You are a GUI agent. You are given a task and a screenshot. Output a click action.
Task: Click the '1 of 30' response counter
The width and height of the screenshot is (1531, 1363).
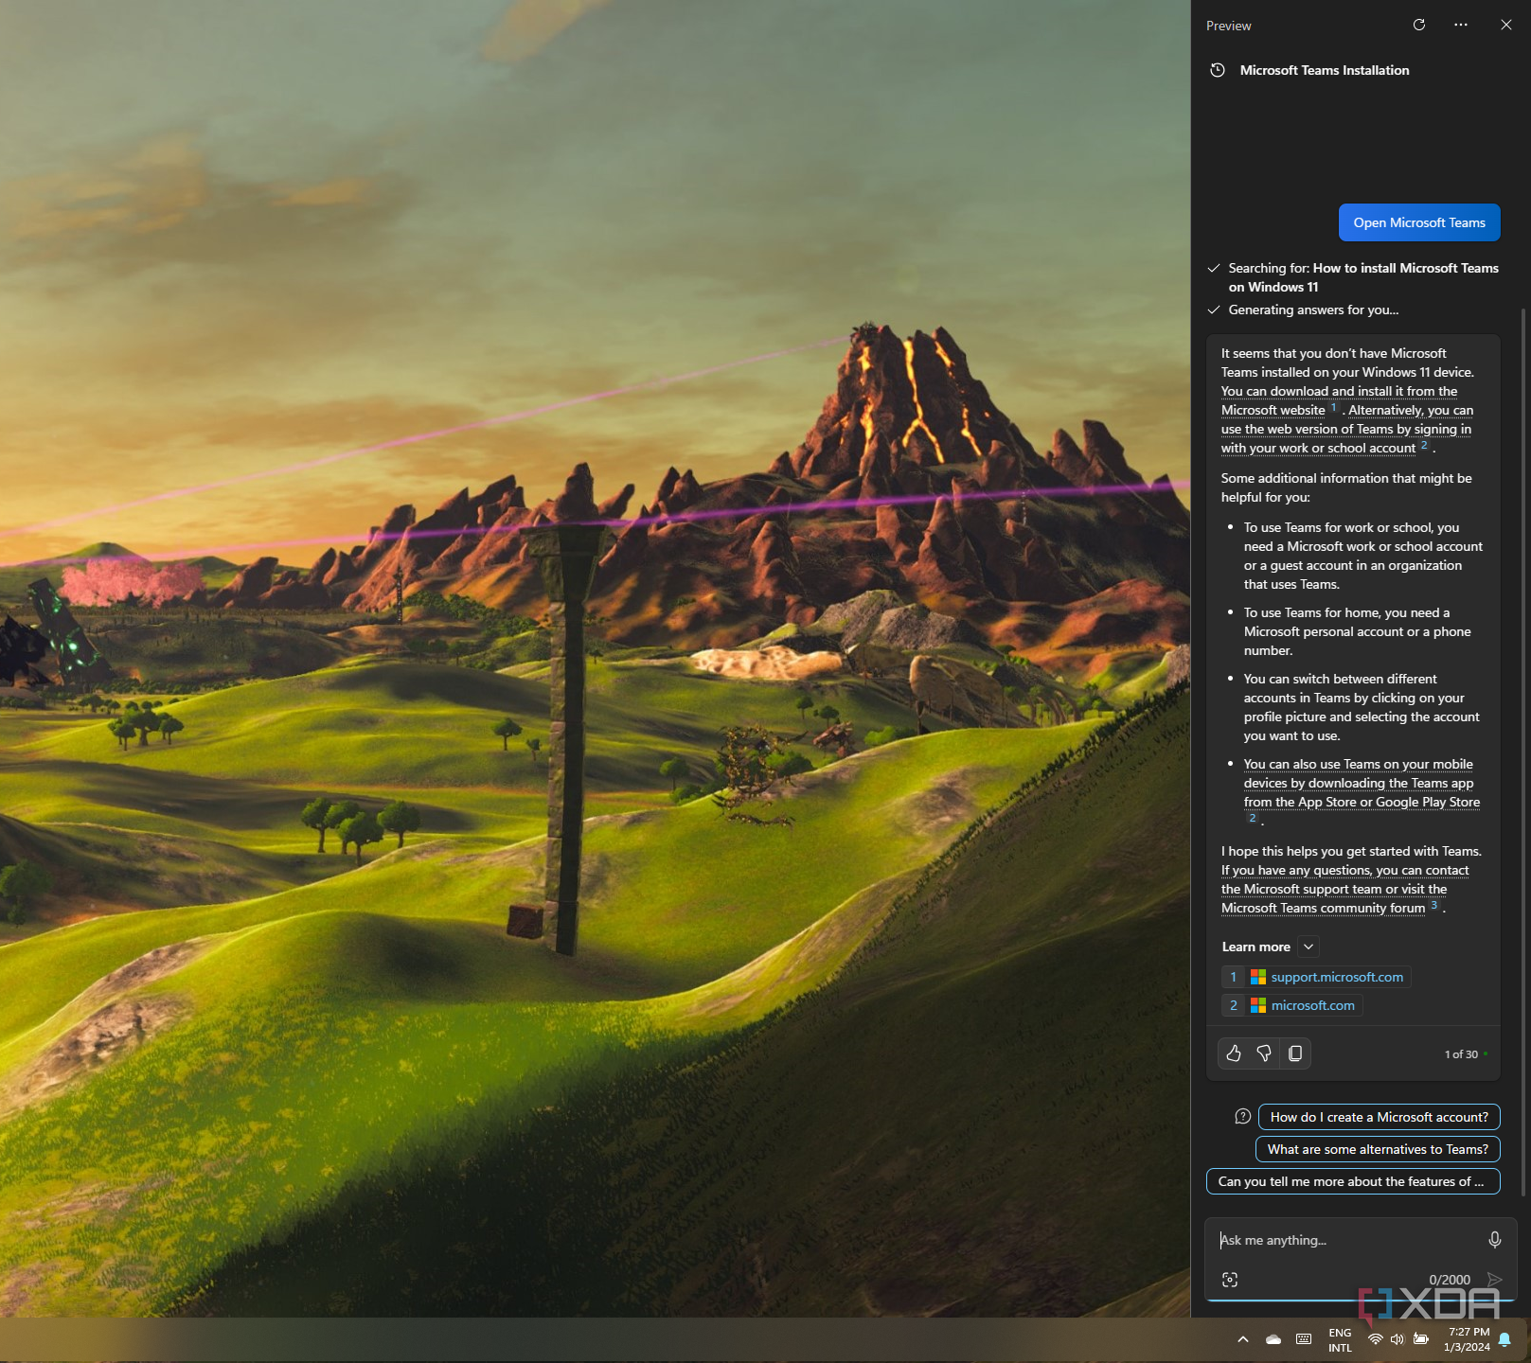coord(1461,1054)
